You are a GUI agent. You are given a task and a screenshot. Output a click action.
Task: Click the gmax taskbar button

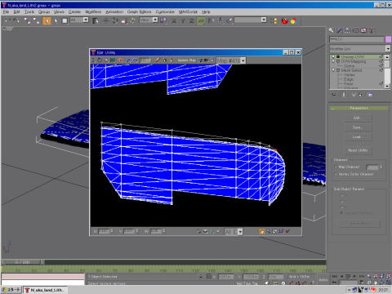45,290
